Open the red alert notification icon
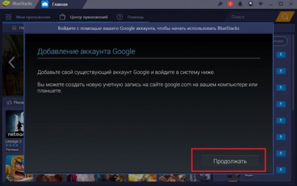The height and width of the screenshot is (186, 297). tap(230, 4)
